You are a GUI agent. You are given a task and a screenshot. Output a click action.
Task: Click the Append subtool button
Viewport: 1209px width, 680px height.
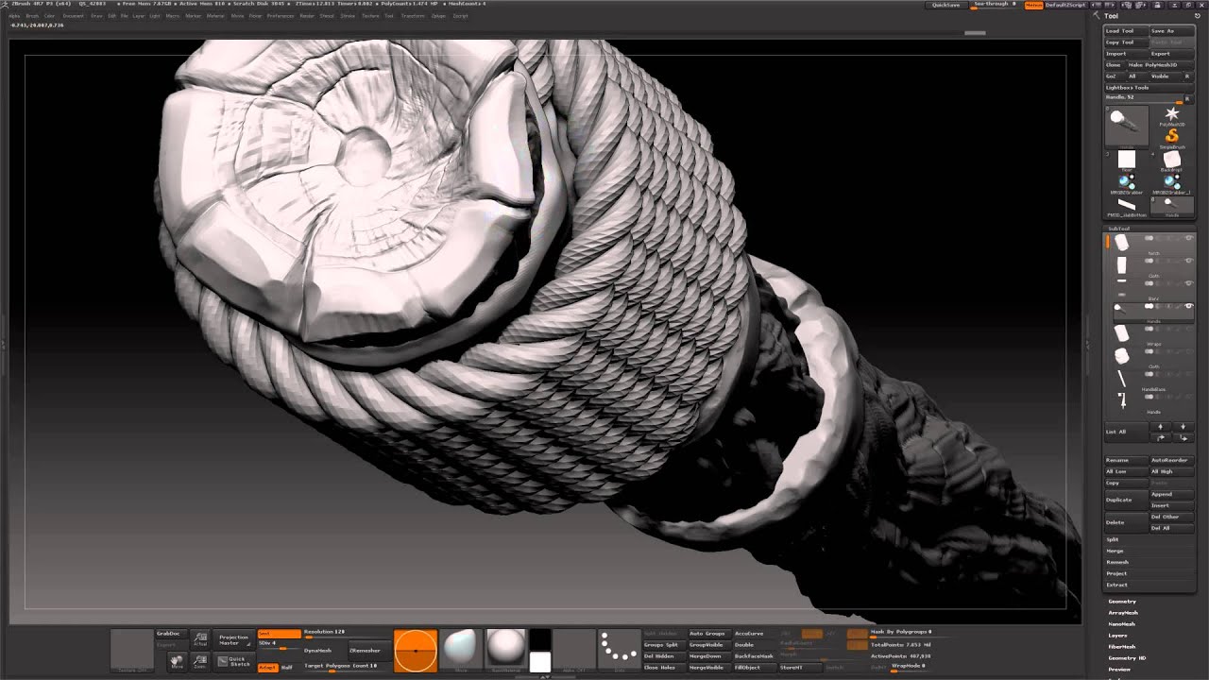coord(1171,494)
